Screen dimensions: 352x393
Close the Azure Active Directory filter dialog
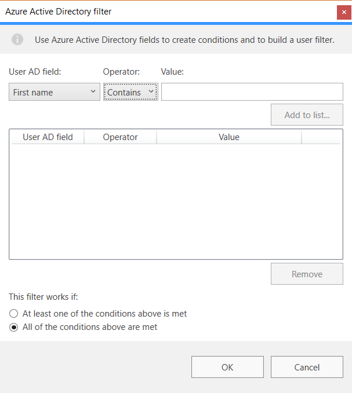tap(344, 12)
